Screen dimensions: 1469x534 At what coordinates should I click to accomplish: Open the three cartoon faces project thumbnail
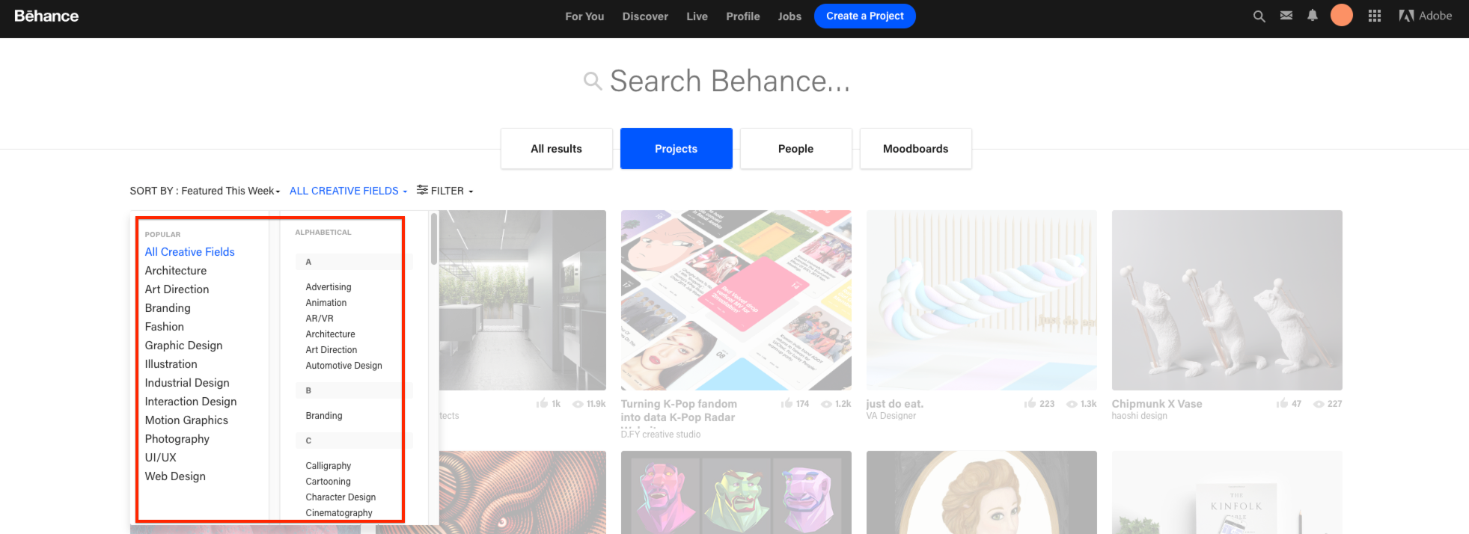click(736, 492)
